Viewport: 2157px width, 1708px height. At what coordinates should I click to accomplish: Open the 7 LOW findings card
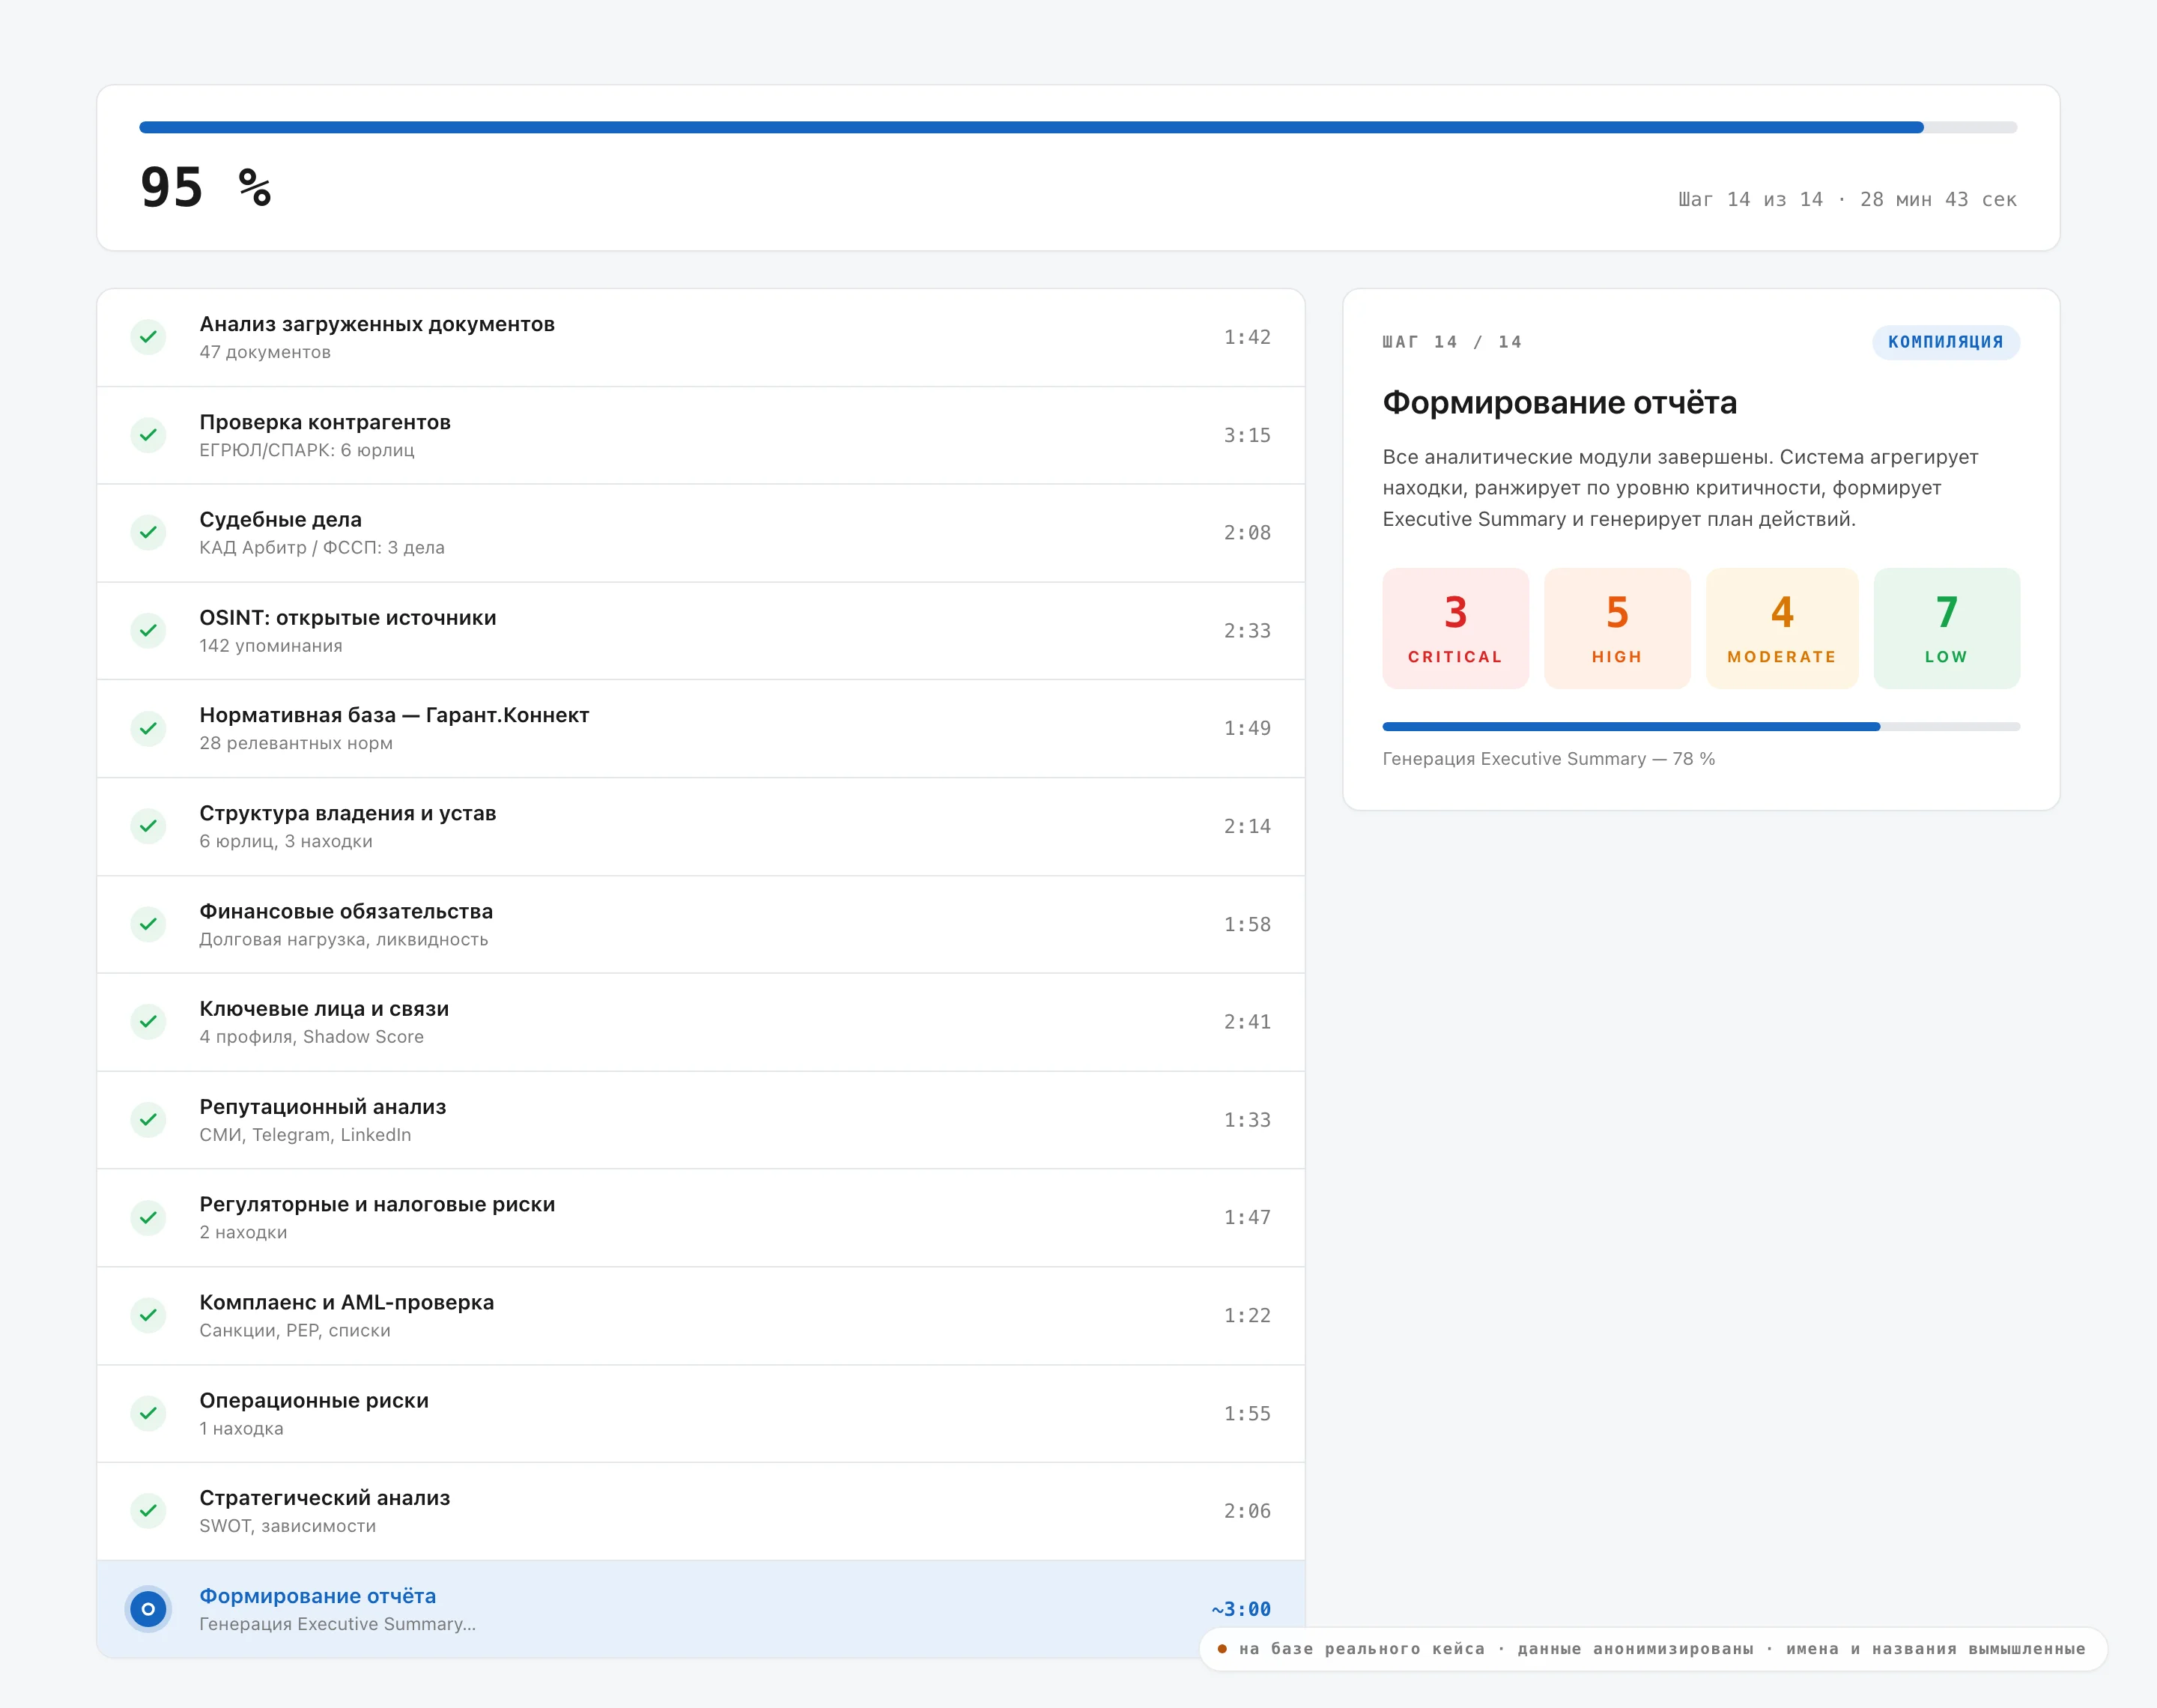click(x=1947, y=628)
